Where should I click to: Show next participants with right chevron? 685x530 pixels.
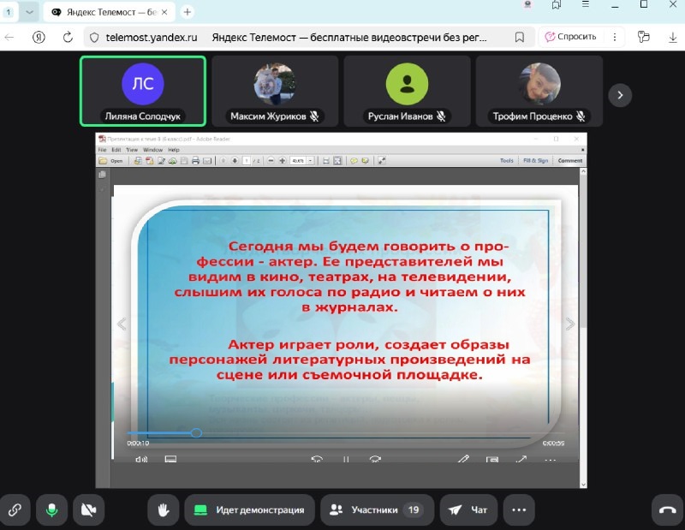point(620,94)
